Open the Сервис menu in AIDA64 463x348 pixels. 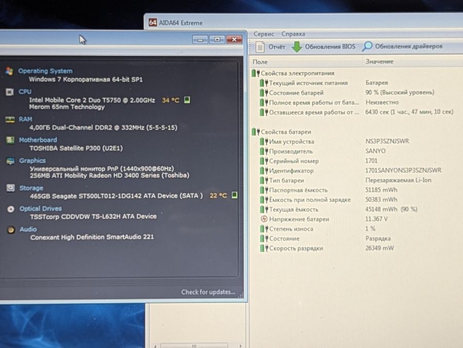click(x=264, y=34)
